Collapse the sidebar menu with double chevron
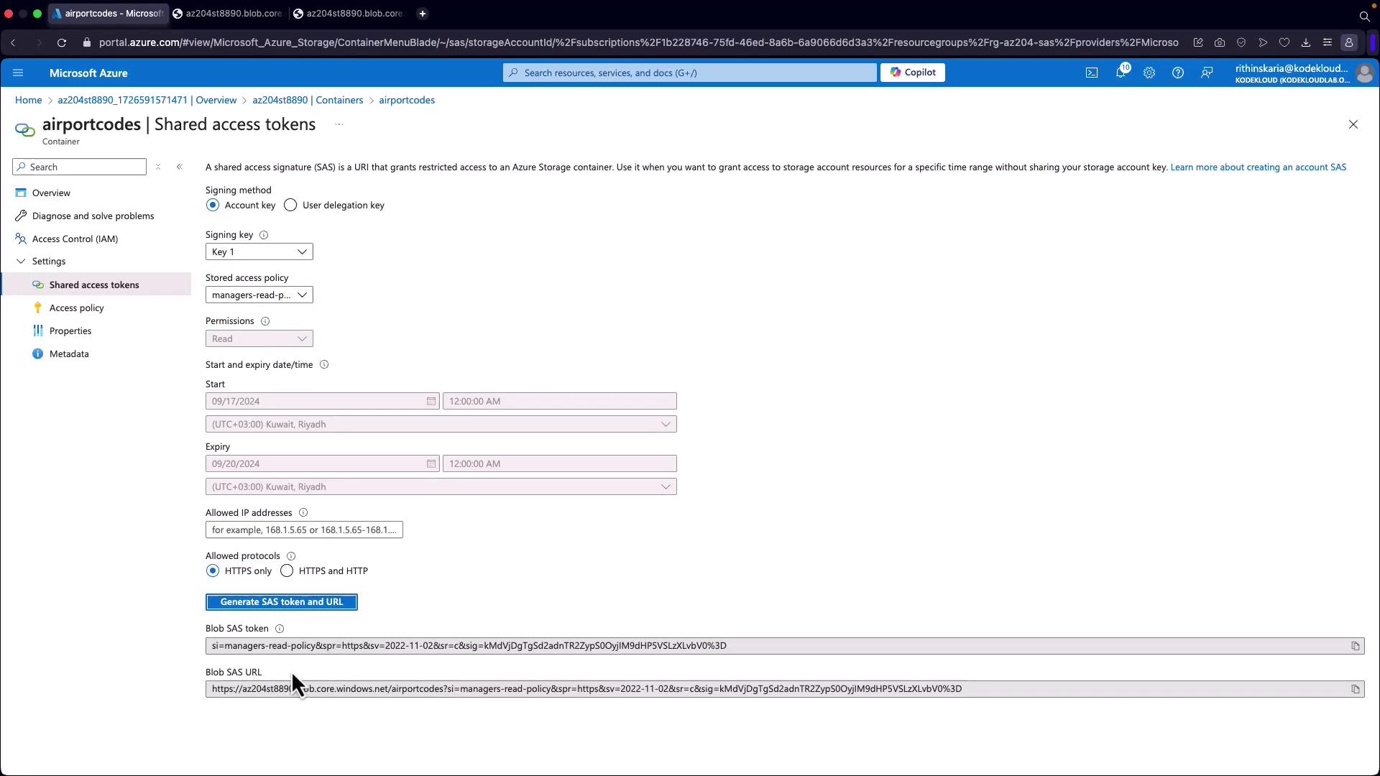This screenshot has width=1380, height=776. 180,167
